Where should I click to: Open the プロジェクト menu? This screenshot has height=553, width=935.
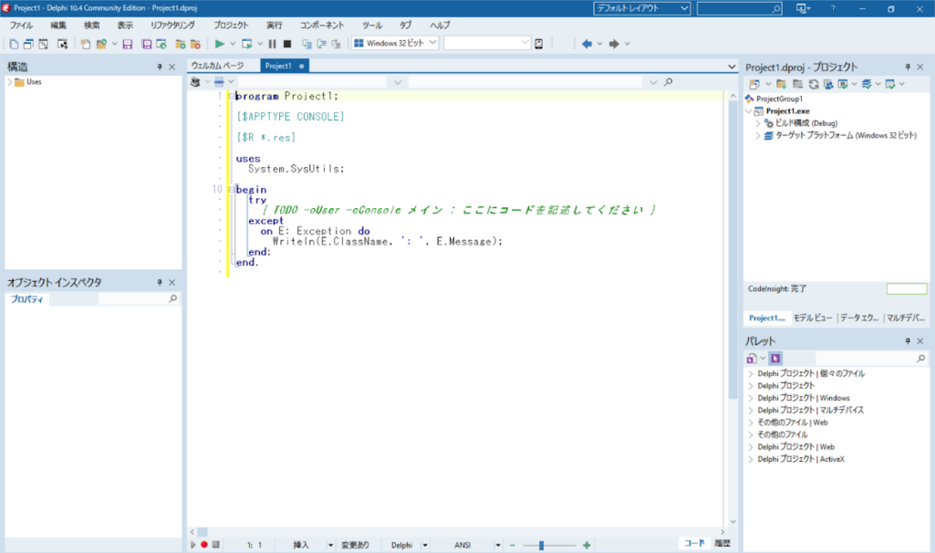point(230,26)
